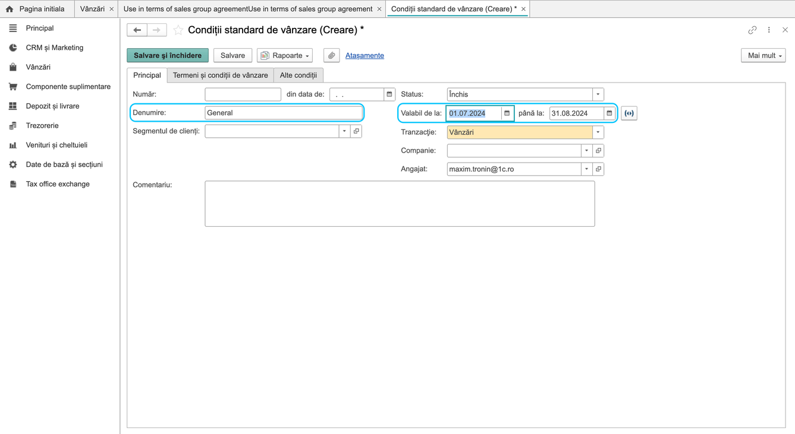This screenshot has width=795, height=434.
Task: Expand the Status dropdown
Action: tap(598, 94)
